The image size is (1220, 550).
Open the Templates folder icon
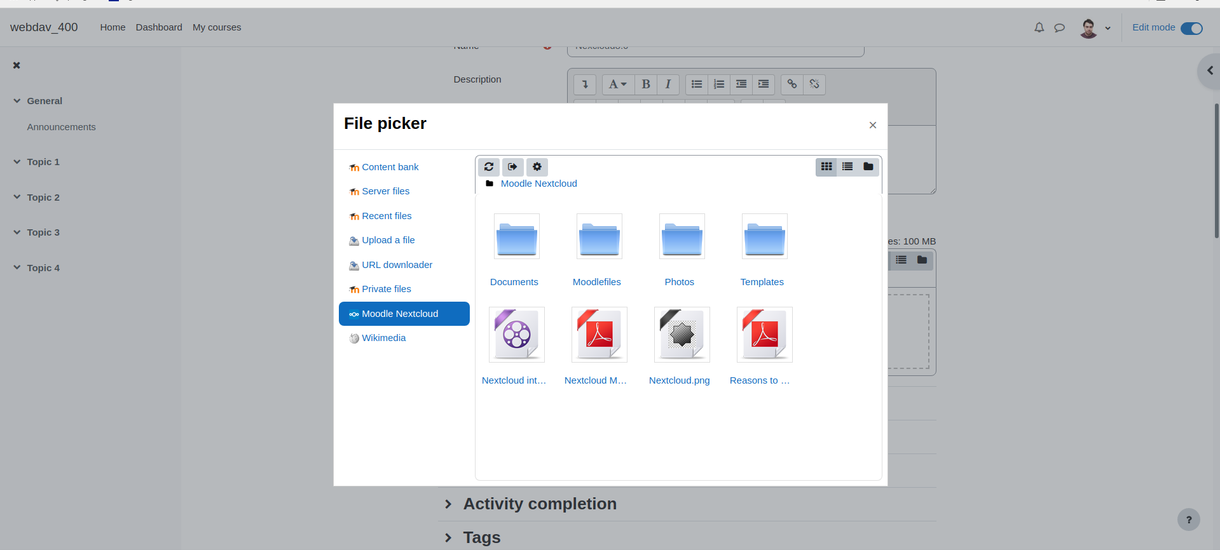pos(765,236)
